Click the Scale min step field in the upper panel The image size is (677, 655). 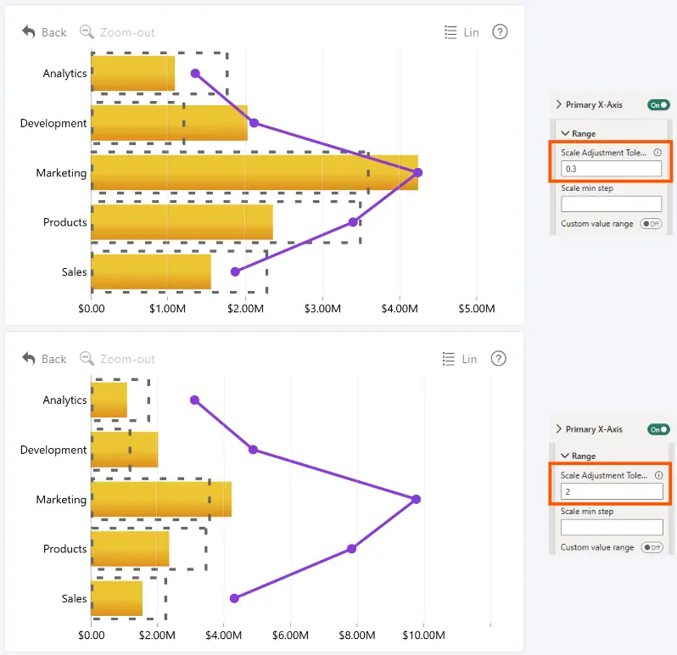click(x=611, y=204)
